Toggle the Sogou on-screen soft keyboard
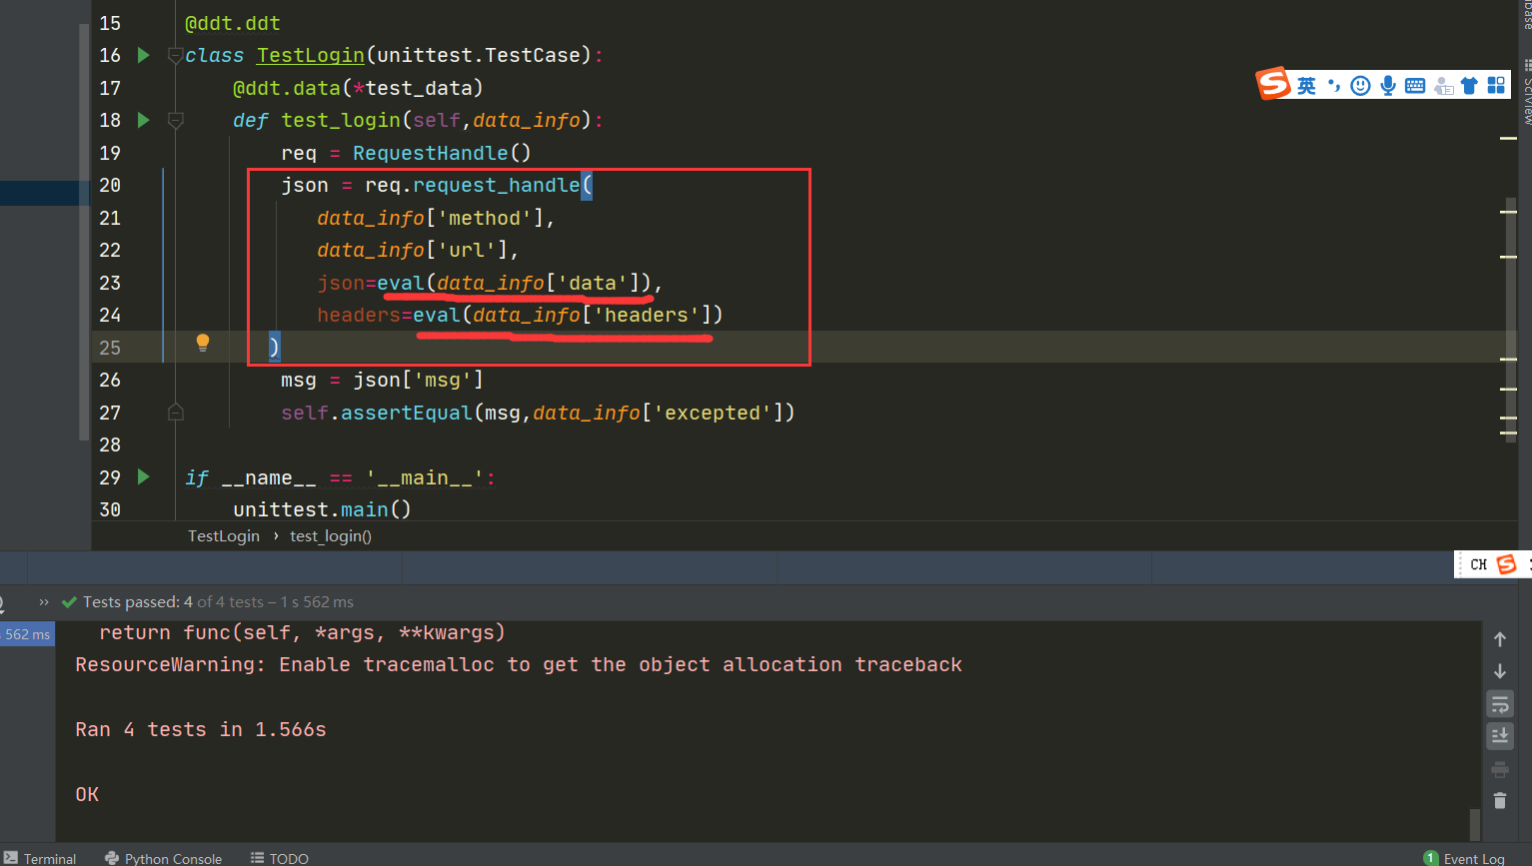1532x866 pixels. click(x=1415, y=86)
